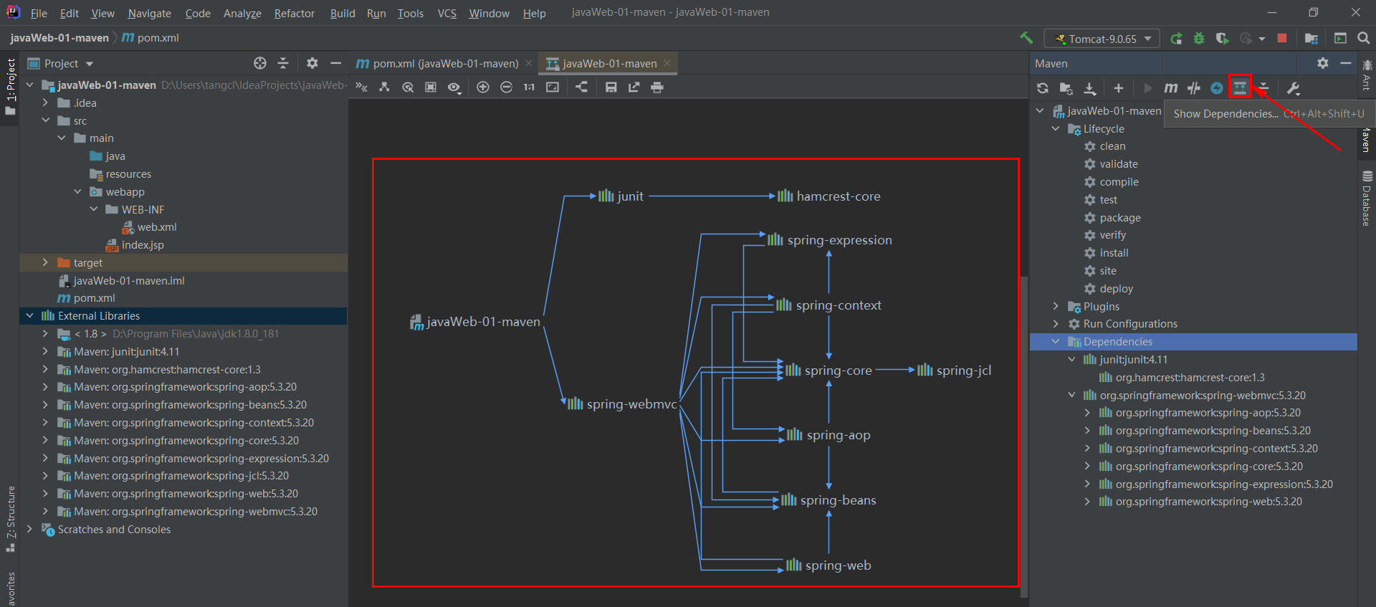Click the Show Dependencies icon in Maven toolbar
This screenshot has width=1376, height=607.
coord(1240,87)
